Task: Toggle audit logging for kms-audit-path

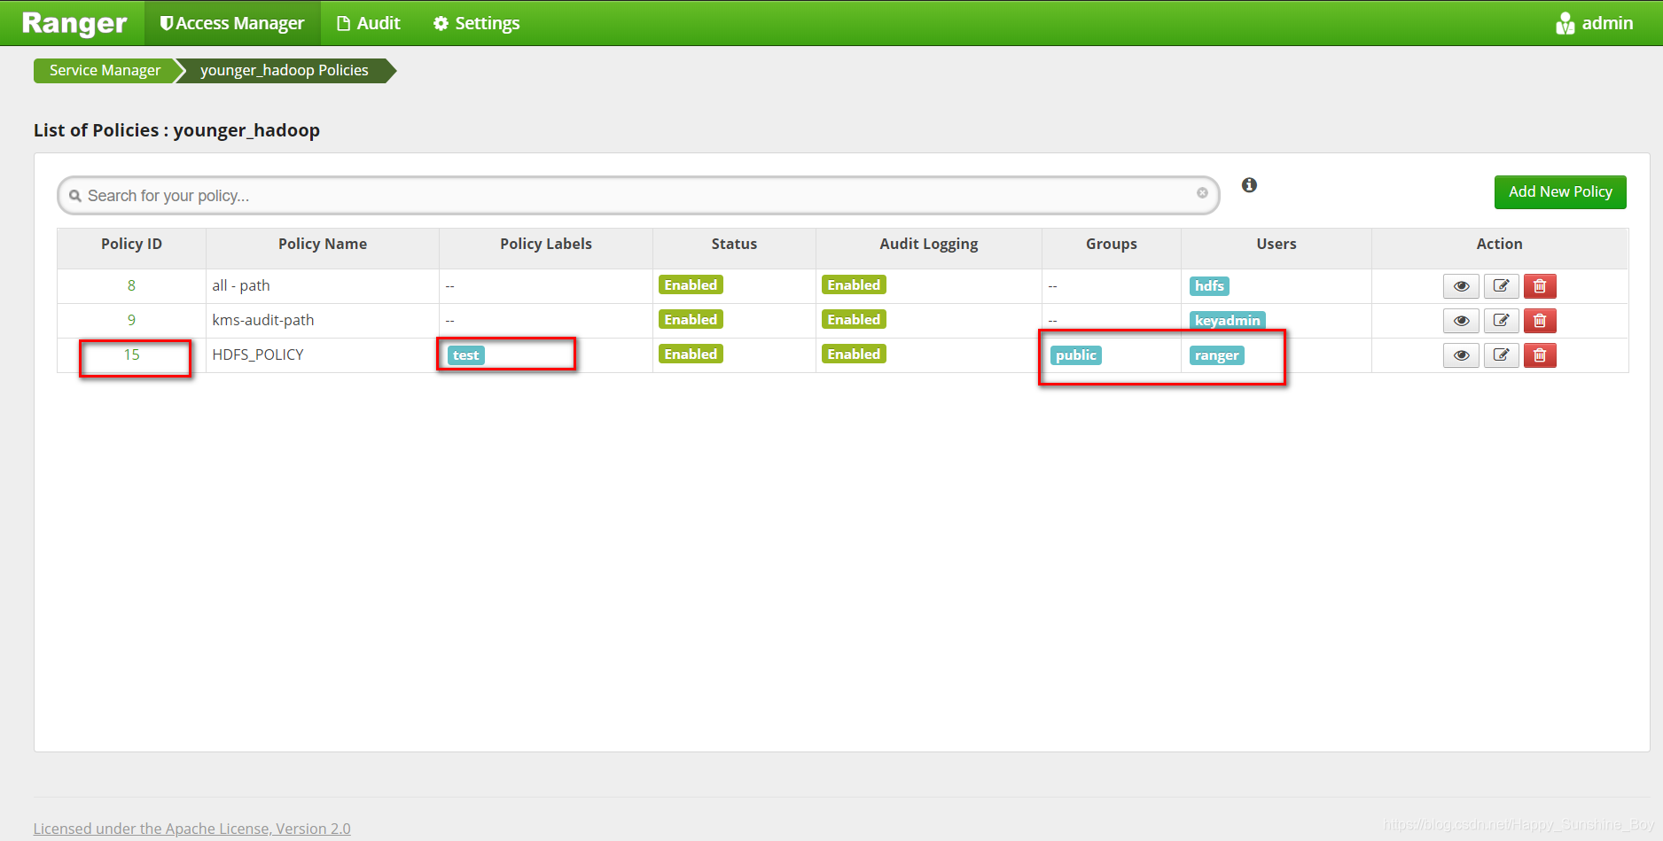Action: [853, 319]
